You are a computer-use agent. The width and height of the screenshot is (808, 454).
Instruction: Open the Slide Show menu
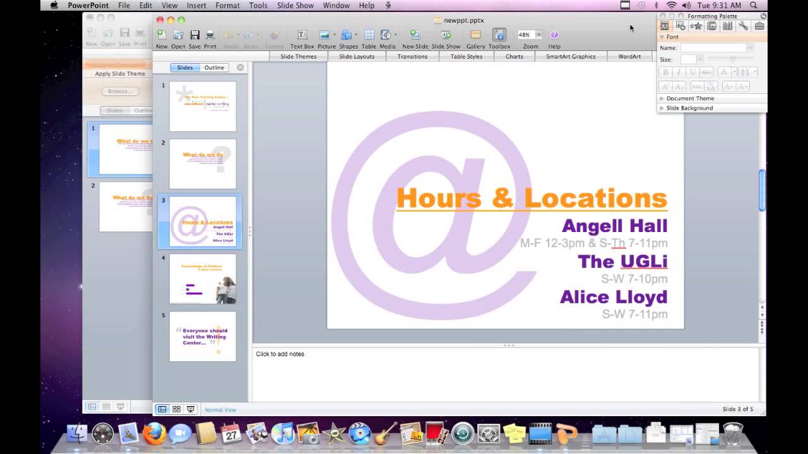(x=295, y=5)
